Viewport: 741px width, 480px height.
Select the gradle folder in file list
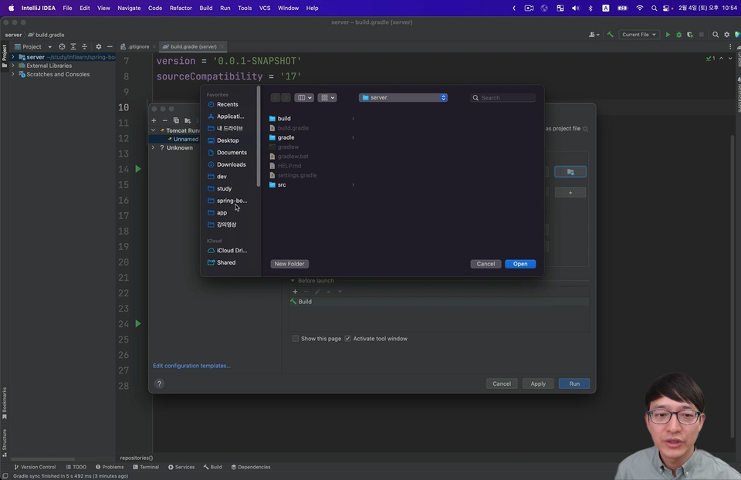pos(286,137)
